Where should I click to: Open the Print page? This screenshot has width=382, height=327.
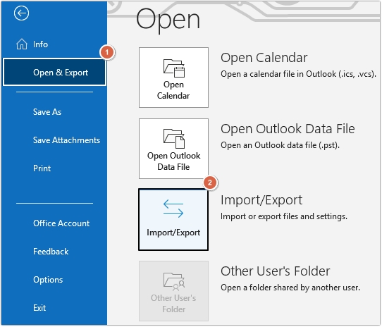click(42, 168)
